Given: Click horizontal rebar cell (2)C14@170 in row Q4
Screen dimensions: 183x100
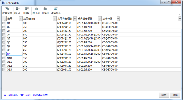Looking at the screenshot, I should tap(66, 35).
